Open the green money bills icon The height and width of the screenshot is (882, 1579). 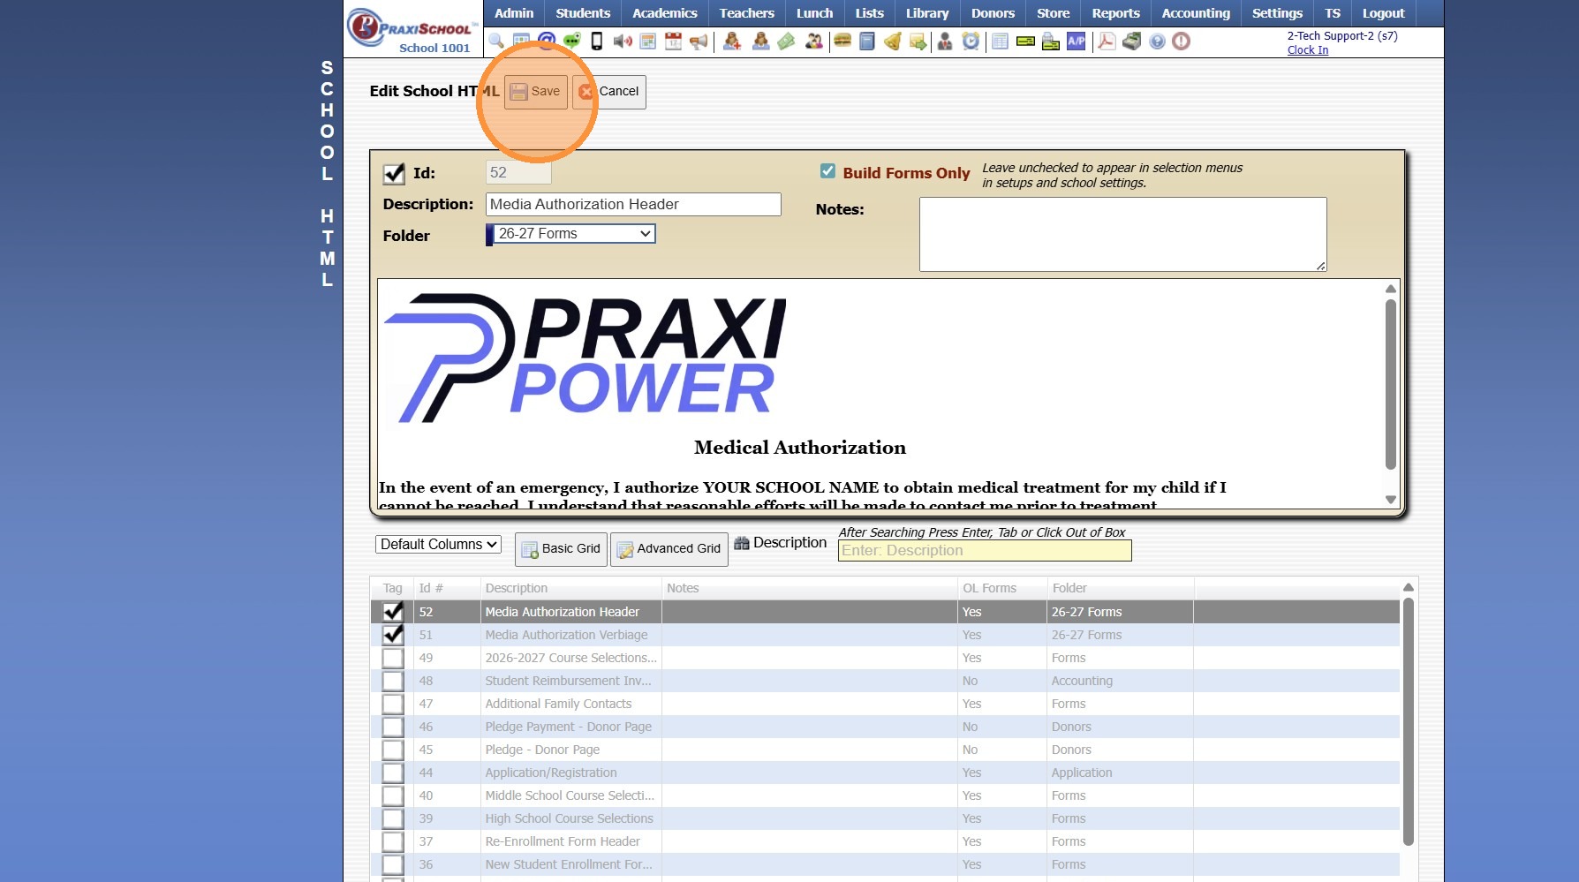click(786, 41)
